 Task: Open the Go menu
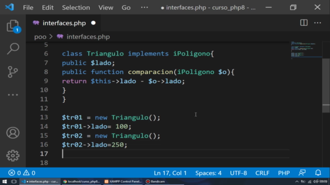[x=126, y=8]
